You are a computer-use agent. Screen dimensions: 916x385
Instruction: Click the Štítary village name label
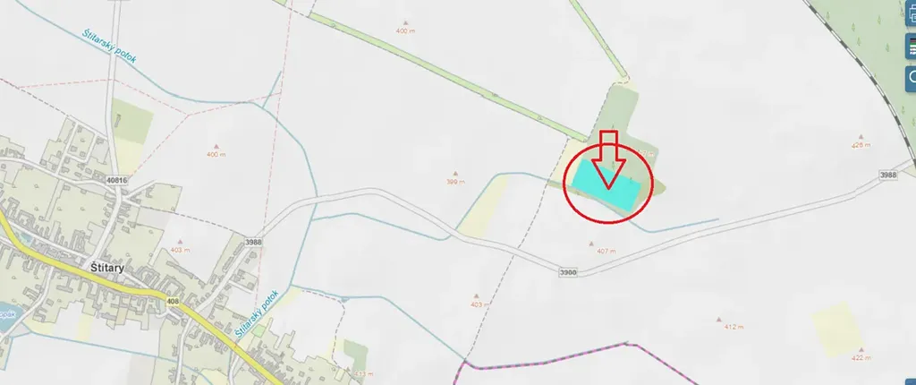[107, 268]
